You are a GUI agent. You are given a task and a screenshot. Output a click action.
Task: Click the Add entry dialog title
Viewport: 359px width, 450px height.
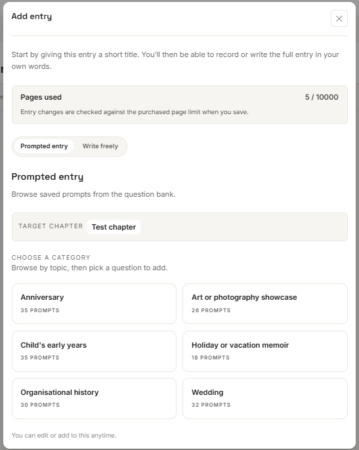click(x=32, y=16)
